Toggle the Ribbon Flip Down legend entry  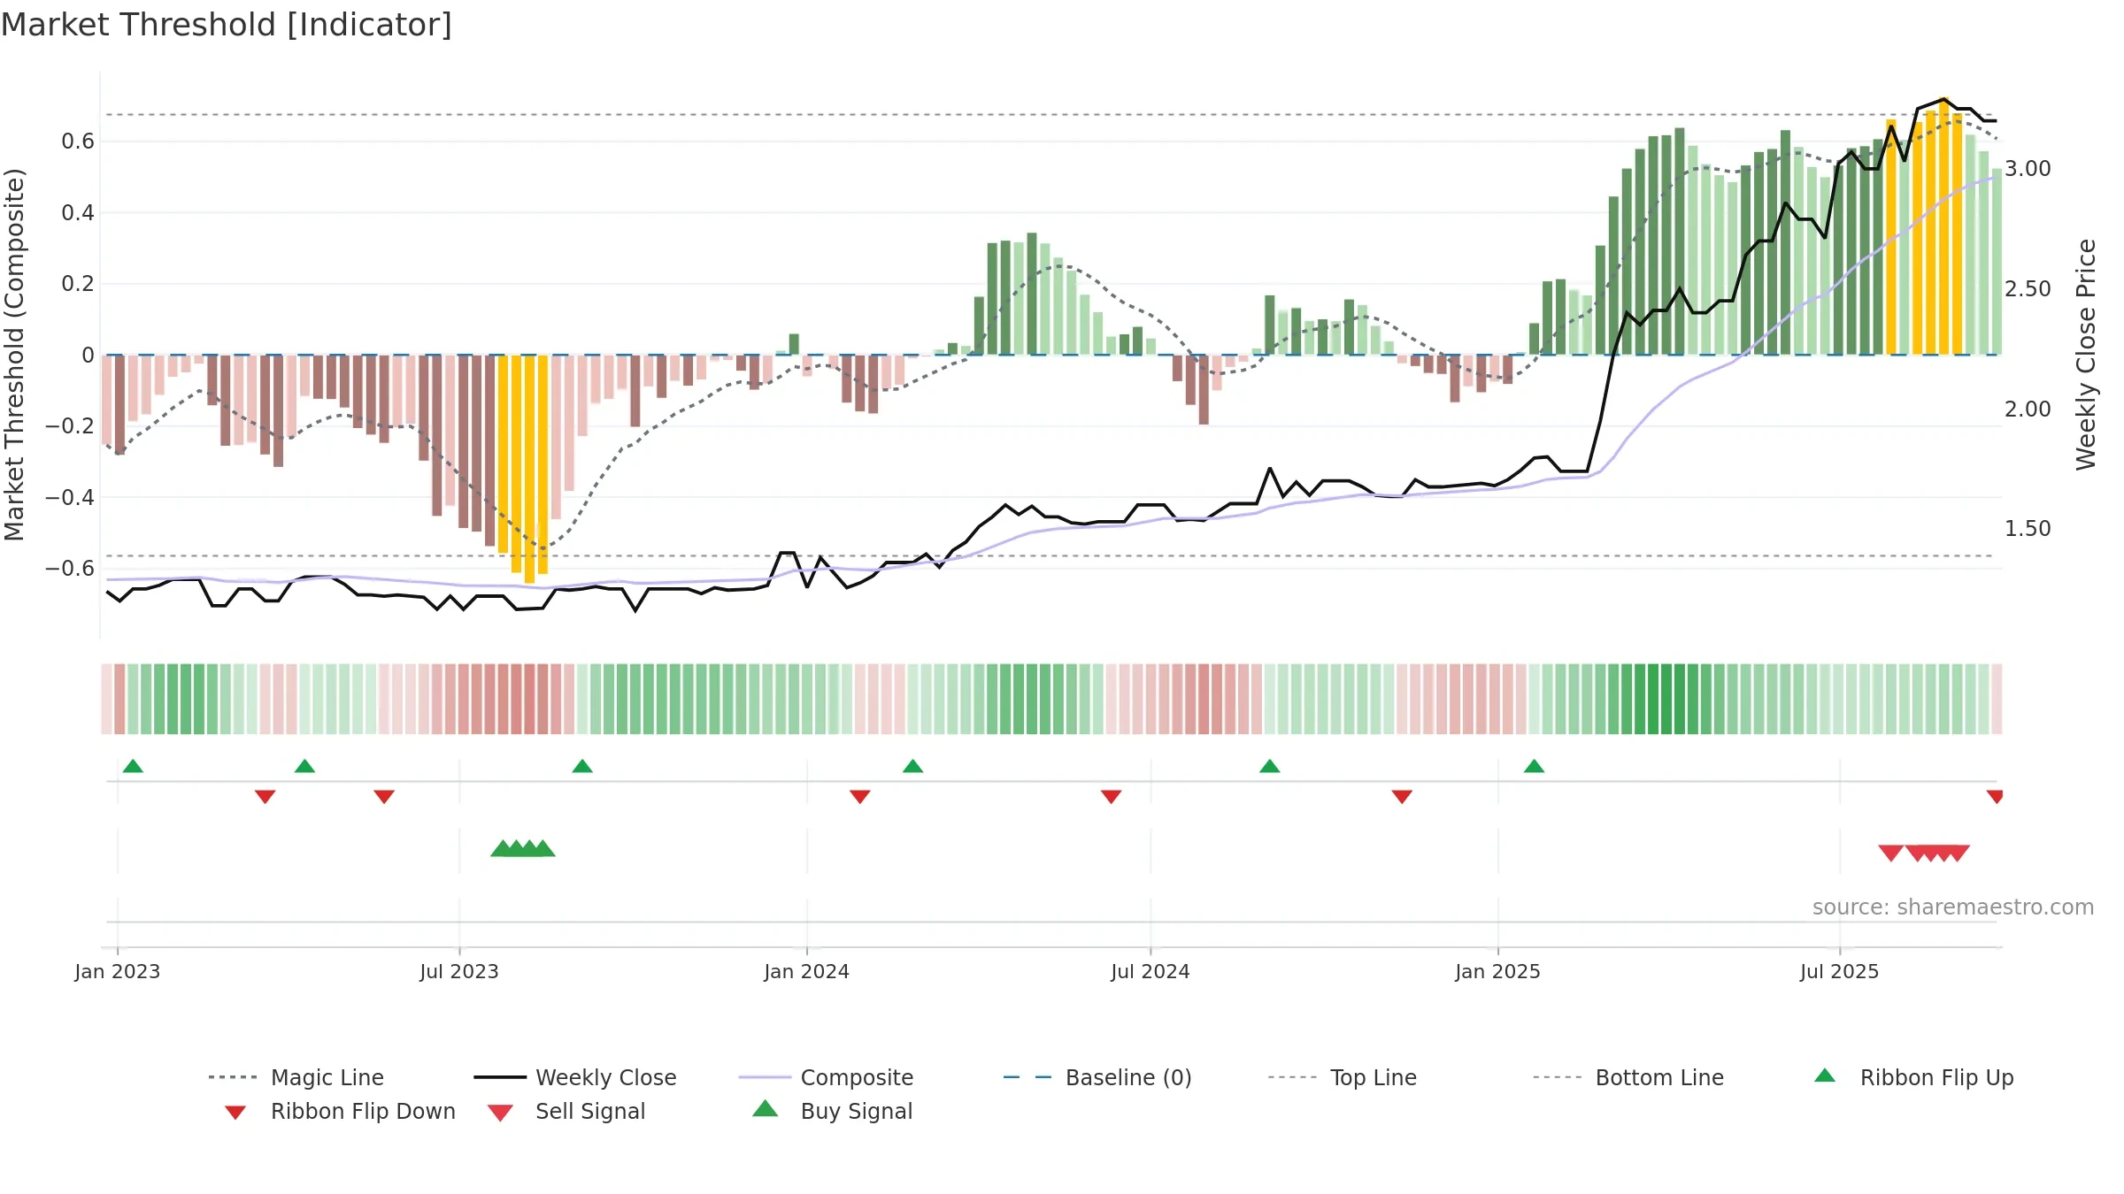(x=341, y=1111)
